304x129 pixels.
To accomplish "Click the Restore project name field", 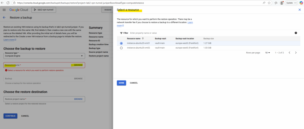I will point(44,99).
